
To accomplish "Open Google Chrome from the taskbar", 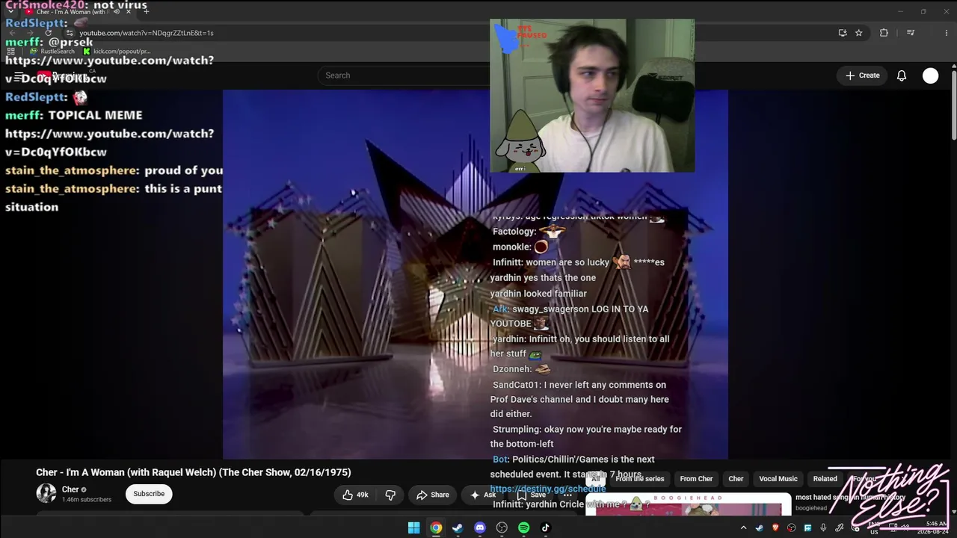I will point(436,528).
